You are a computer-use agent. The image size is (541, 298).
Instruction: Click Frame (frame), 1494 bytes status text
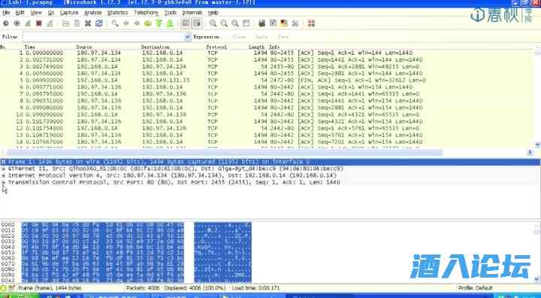pyautogui.click(x=50, y=288)
